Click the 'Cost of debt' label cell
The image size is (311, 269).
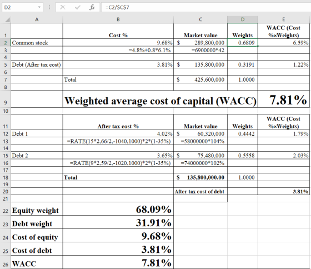tap(37, 249)
